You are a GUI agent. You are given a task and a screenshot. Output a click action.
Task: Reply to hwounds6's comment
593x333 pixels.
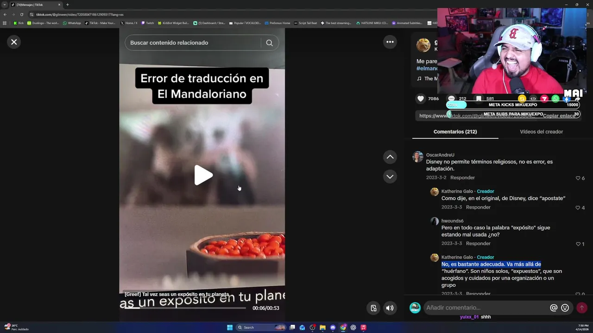478,244
